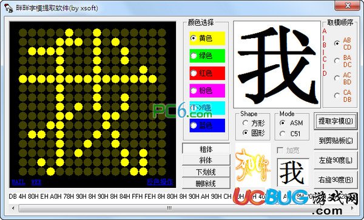364x220 pixels.
Task: Select CA DB extraction order
Action: click(x=337, y=96)
